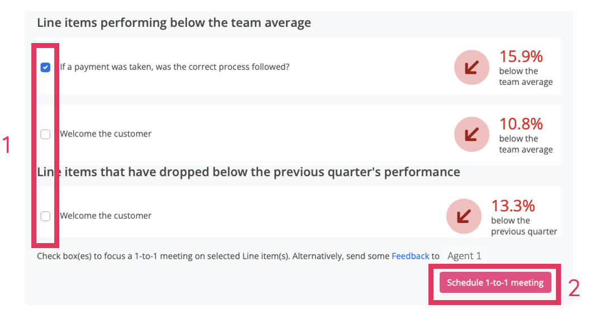Click the 15.9% below team average figure
Image resolution: width=594 pixels, height=323 pixels.
coord(521,57)
